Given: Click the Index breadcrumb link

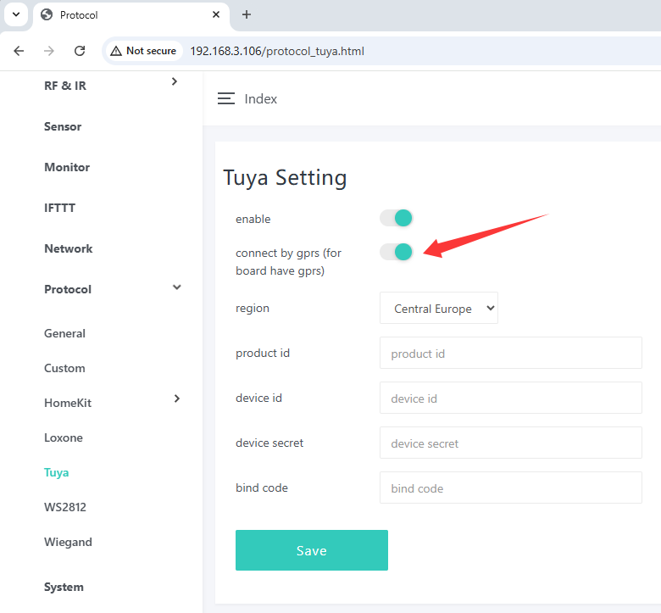Looking at the screenshot, I should click(260, 98).
